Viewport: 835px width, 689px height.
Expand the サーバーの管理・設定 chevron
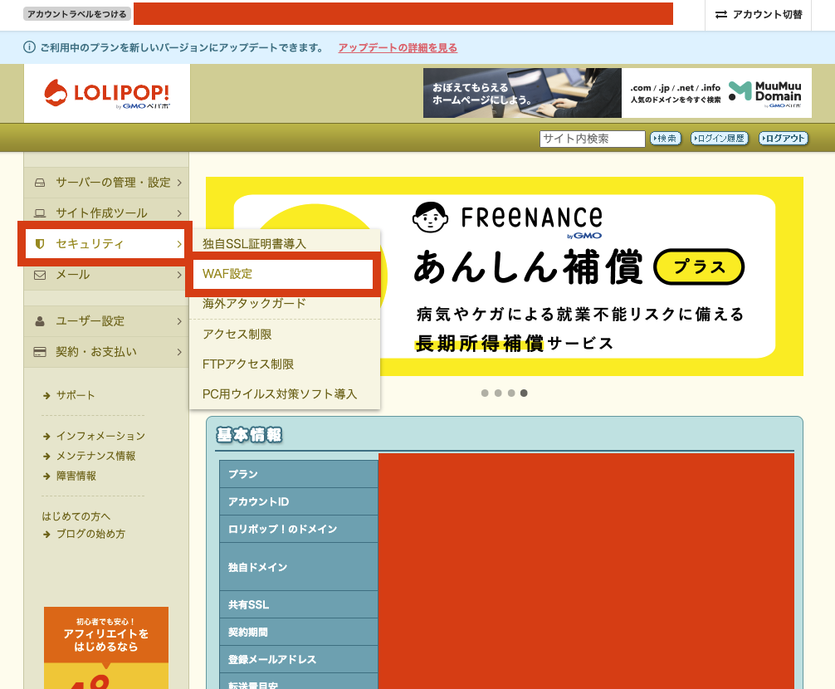(x=179, y=183)
